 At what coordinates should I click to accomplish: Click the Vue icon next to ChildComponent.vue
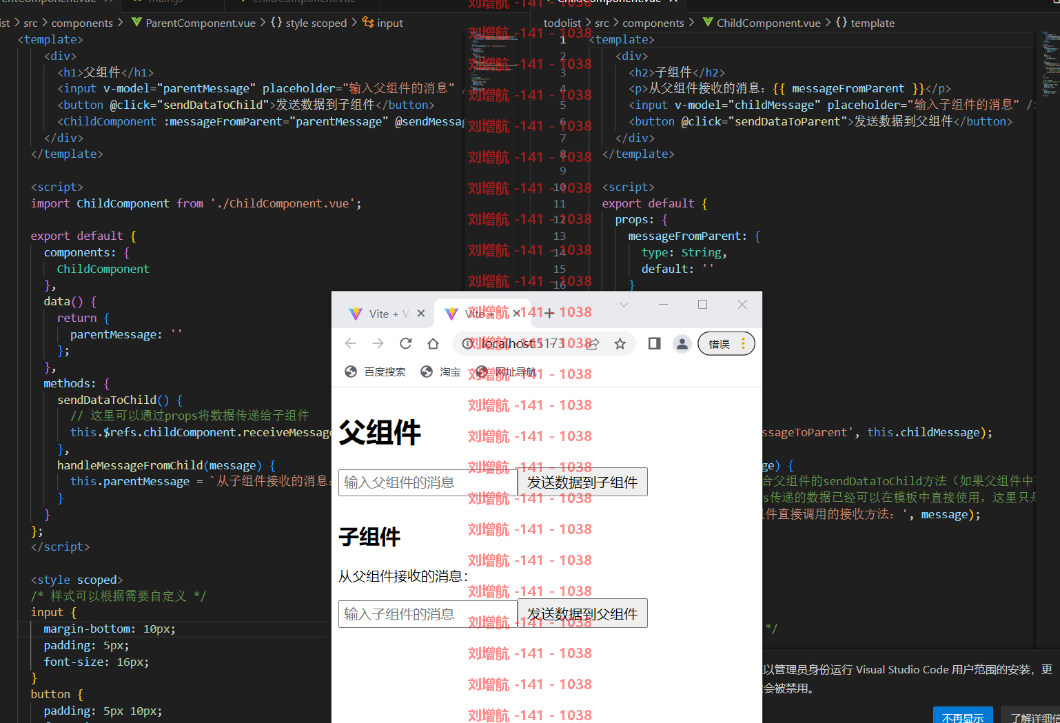tap(708, 22)
